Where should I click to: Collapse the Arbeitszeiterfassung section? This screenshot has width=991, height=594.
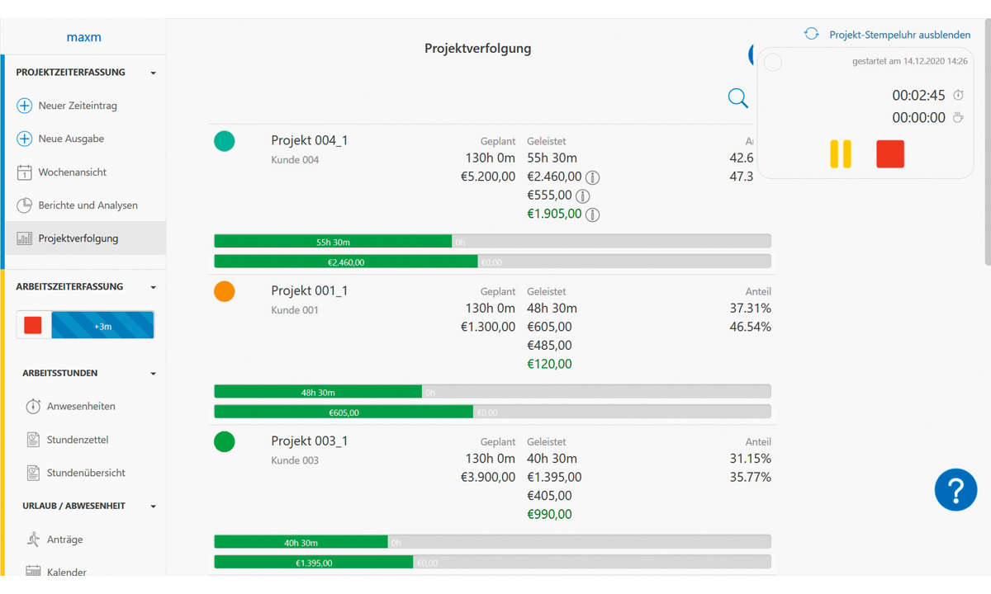click(154, 288)
